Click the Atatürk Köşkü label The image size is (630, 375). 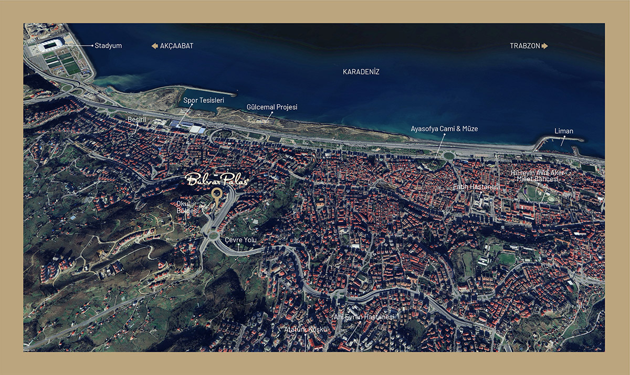306,329
